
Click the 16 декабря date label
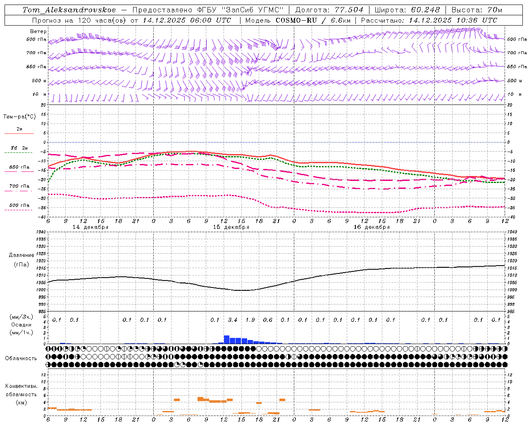point(372,227)
